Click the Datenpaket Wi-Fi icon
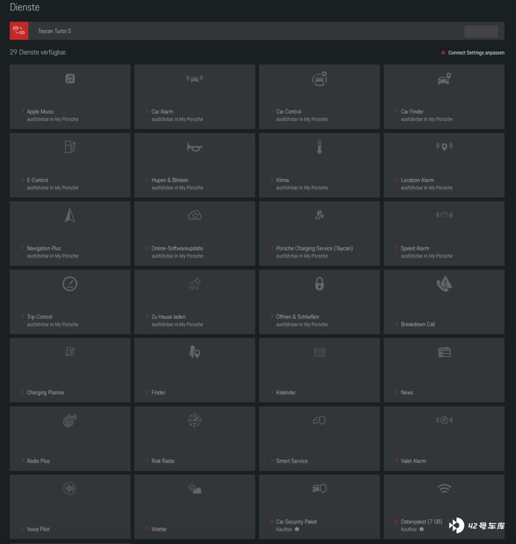This screenshot has width=516, height=544. (x=444, y=488)
